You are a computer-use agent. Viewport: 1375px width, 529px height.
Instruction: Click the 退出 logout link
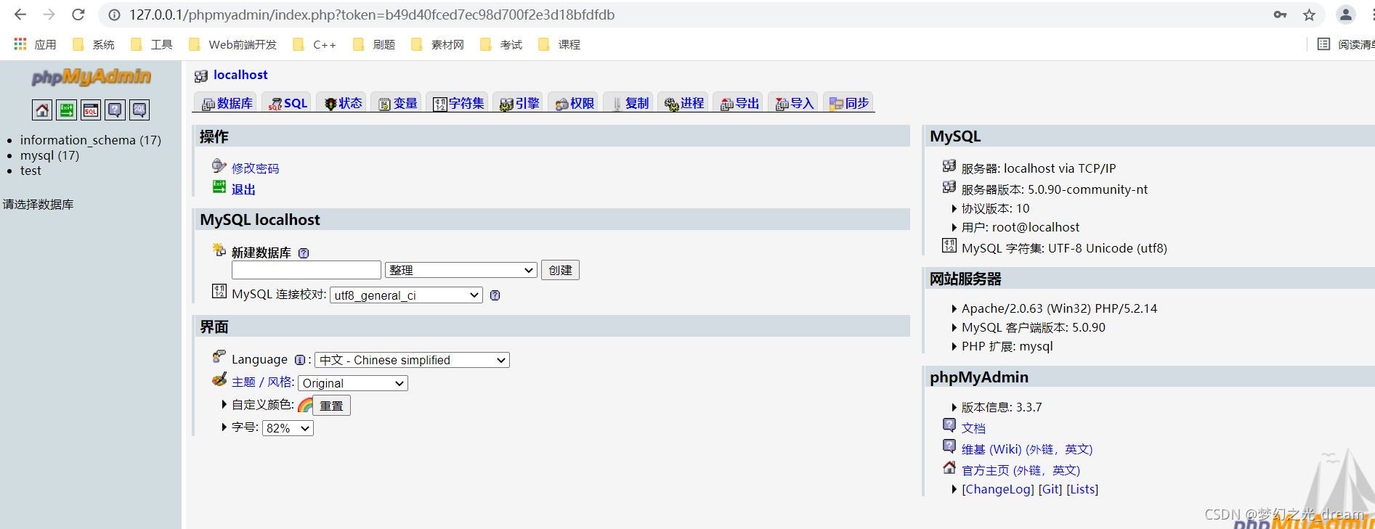(243, 189)
